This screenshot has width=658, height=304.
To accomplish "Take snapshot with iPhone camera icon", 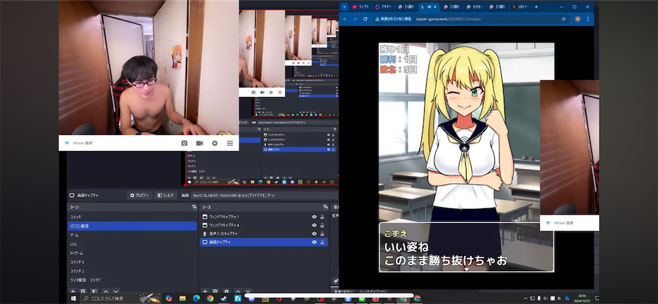I will point(184,143).
